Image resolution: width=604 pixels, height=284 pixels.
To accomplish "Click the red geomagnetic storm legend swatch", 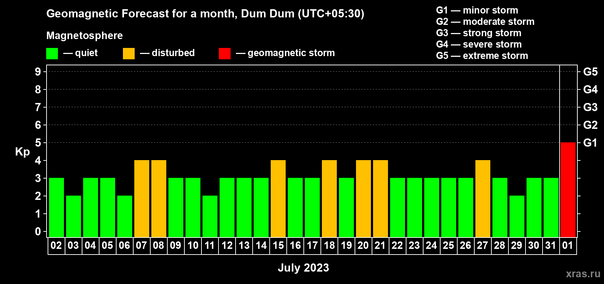I will tap(225, 54).
